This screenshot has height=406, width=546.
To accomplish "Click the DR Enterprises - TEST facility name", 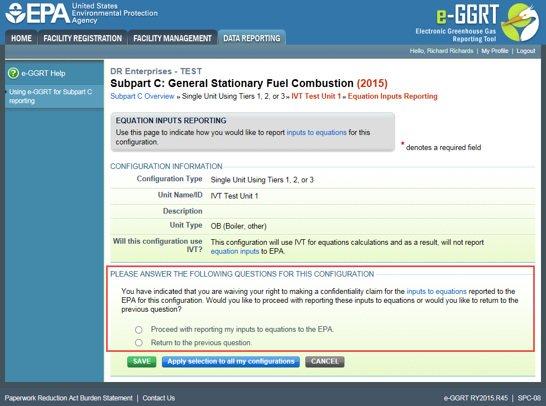I will click(156, 71).
